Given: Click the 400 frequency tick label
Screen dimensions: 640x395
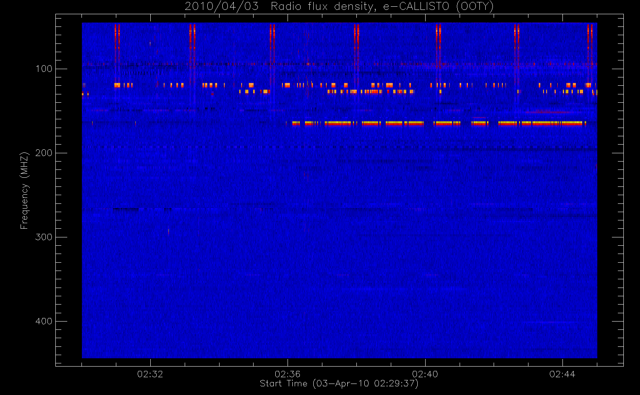Looking at the screenshot, I should [x=44, y=321].
